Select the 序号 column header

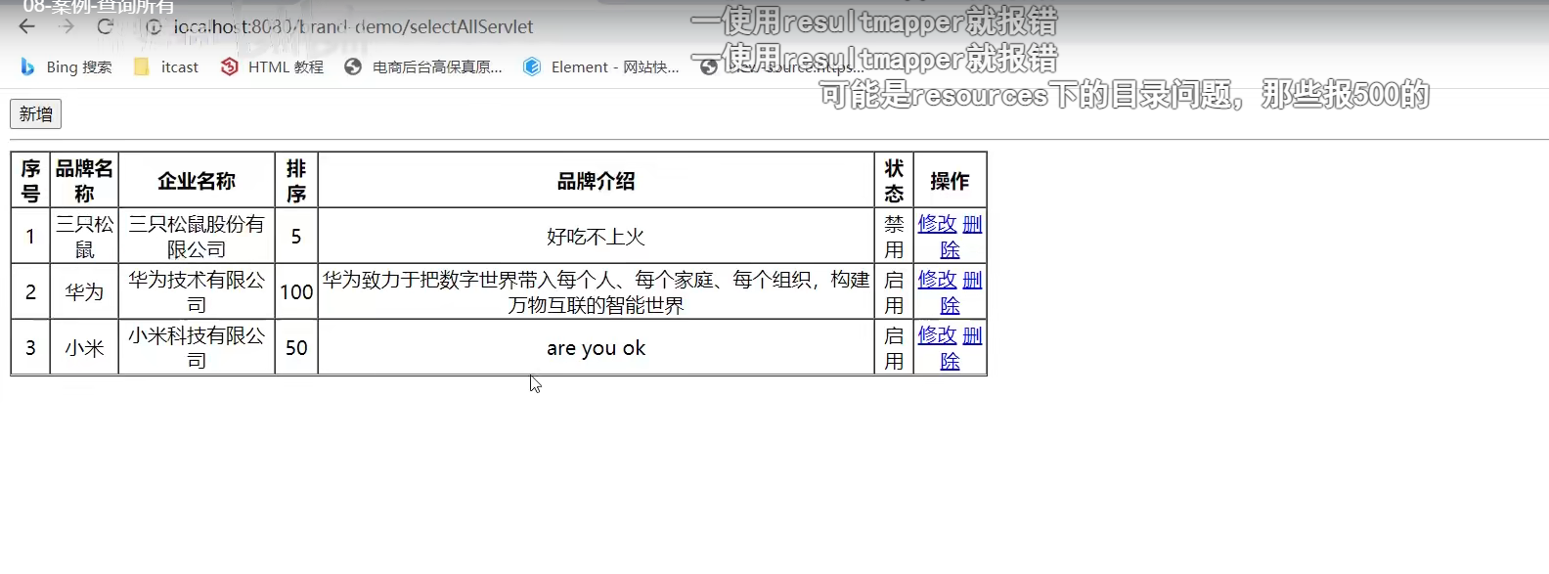tap(30, 181)
